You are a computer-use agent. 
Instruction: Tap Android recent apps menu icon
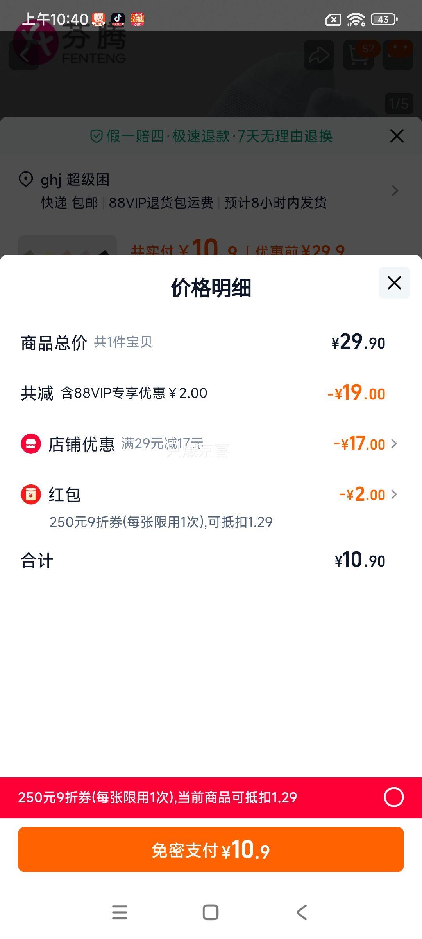click(120, 912)
